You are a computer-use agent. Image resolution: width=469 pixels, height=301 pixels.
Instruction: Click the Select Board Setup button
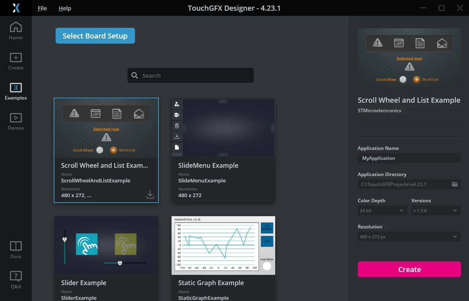point(95,36)
